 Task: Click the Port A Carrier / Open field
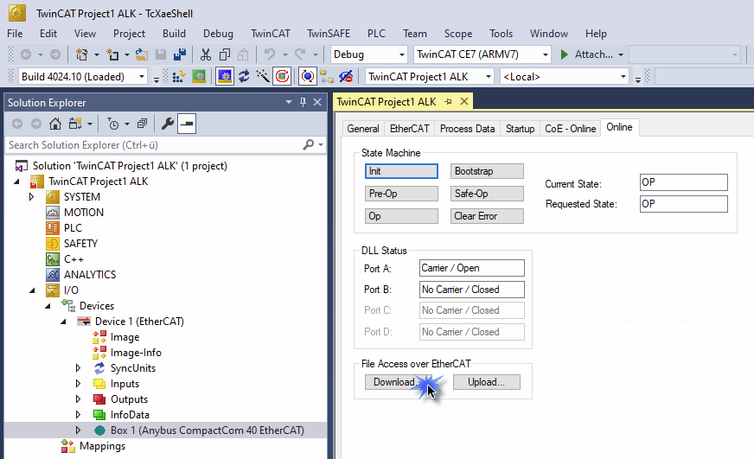tap(472, 268)
